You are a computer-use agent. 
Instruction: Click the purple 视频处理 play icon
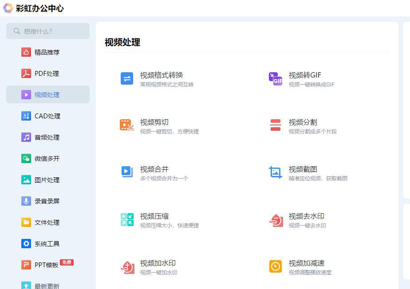[26, 94]
